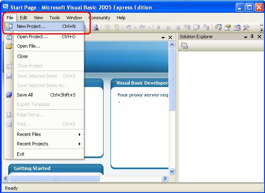
Task: Close the Start Page document tab
Action: (x=171, y=37)
